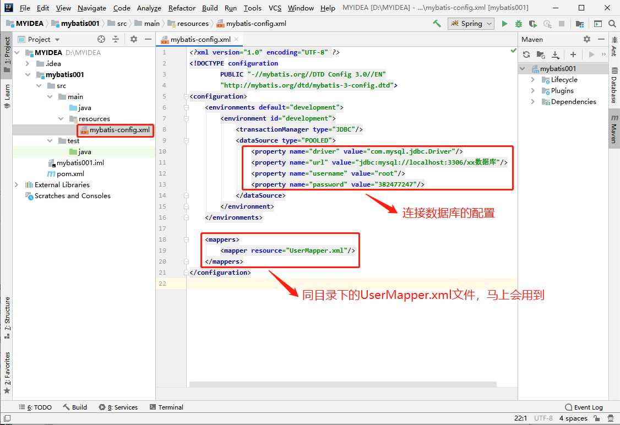Open the File menu
The image size is (620, 425).
(25, 8)
